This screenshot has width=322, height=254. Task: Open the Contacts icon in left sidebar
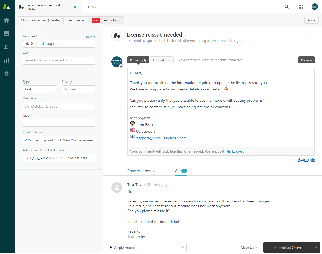tap(6, 47)
